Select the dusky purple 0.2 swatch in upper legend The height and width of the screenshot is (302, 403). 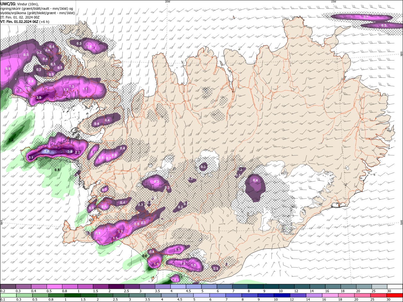click(8, 287)
